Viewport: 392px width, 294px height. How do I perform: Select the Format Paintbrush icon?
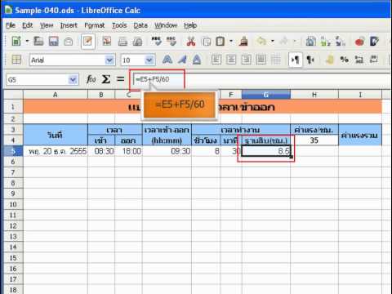tap(243, 42)
